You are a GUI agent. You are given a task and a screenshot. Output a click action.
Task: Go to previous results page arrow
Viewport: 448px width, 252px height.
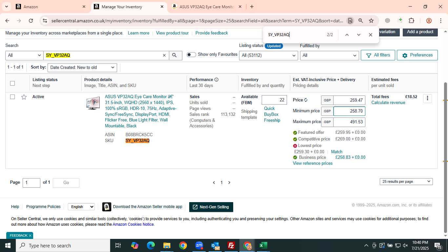pyautogui.click(x=214, y=183)
